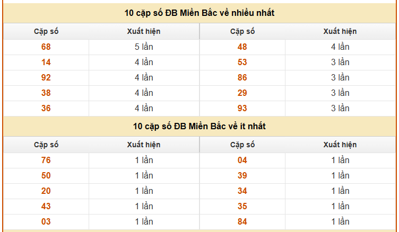Click number 43 entry
399x232 pixels.
[x=46, y=207]
